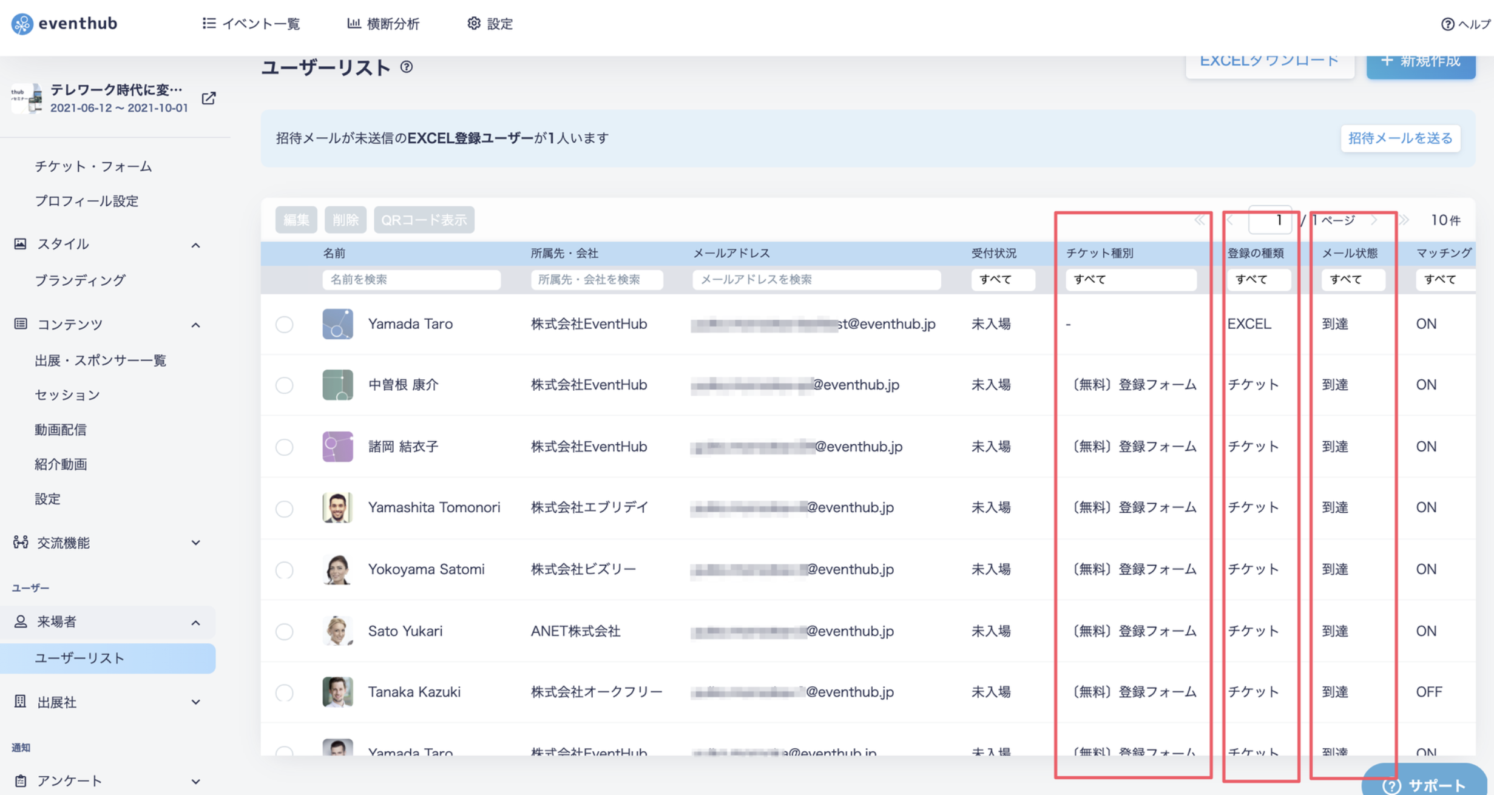The height and width of the screenshot is (795, 1494).
Task: Open the メール状態 filter dropdown
Action: 1353,279
